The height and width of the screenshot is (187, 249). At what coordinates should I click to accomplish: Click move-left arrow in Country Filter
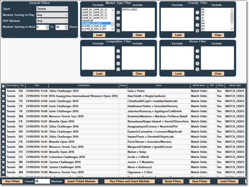197,18
